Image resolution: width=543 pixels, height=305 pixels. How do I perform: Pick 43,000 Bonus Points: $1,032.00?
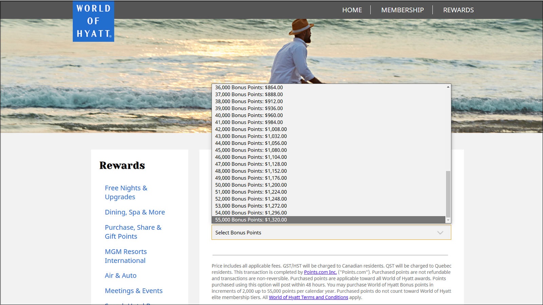(329, 136)
